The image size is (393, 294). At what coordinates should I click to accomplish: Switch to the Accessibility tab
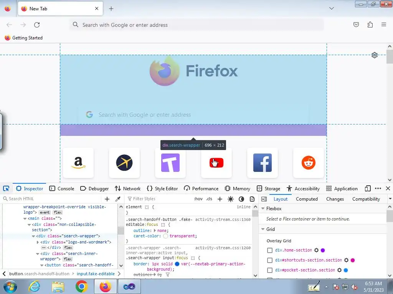[303, 189]
